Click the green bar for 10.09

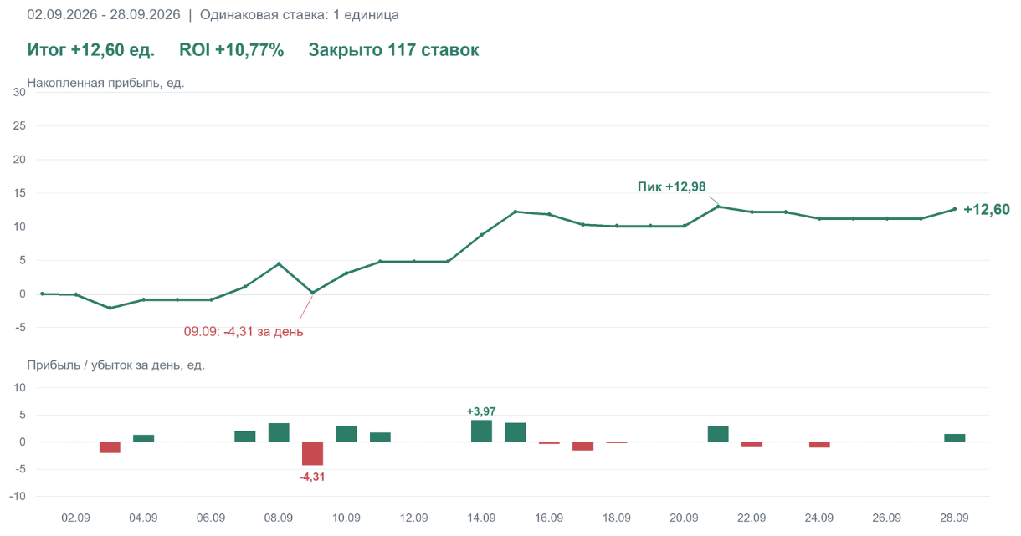point(346,433)
